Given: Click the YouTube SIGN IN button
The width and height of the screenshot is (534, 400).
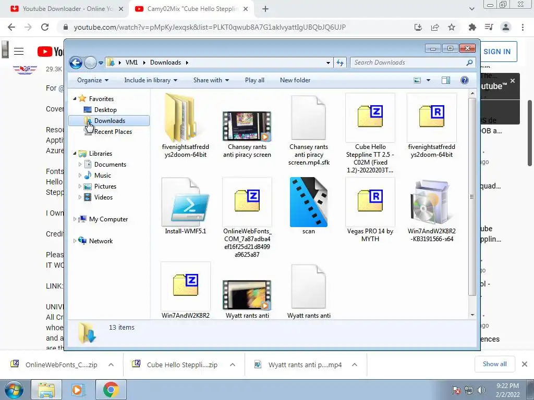Looking at the screenshot, I should tap(497, 52).
